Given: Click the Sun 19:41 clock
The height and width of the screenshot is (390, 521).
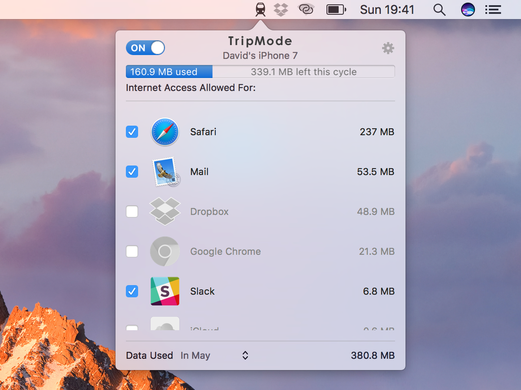Looking at the screenshot, I should 387,10.
